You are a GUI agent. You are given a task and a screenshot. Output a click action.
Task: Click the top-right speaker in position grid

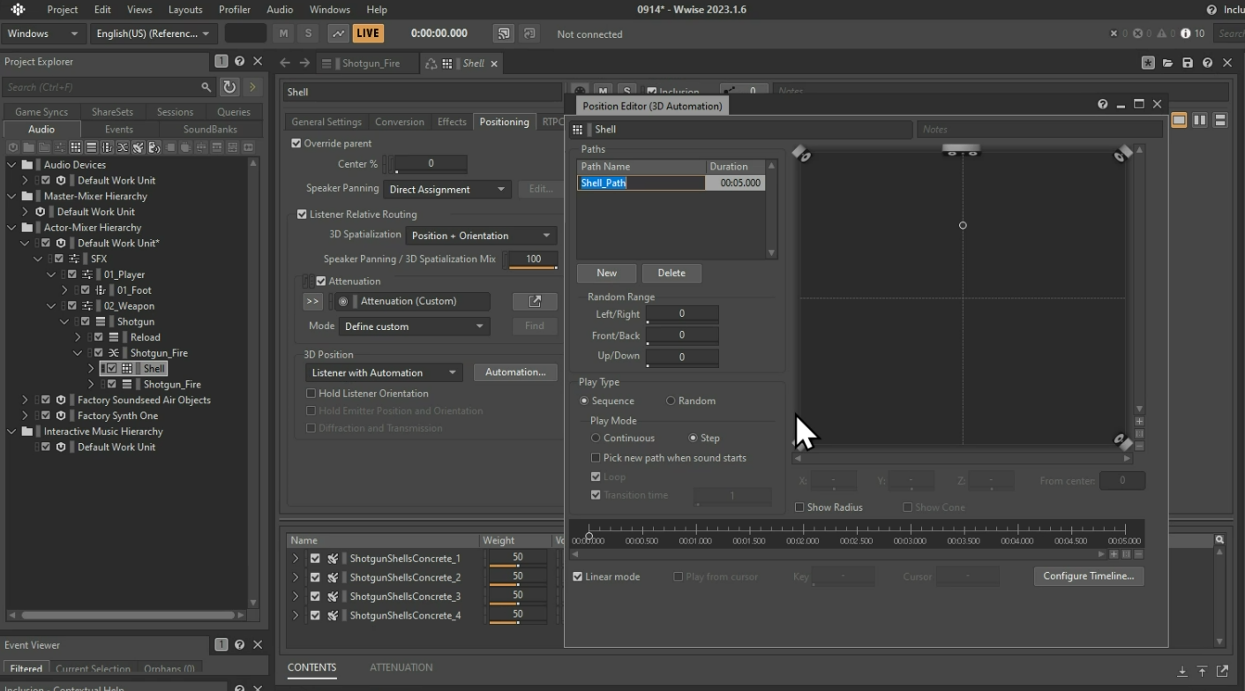point(1123,154)
